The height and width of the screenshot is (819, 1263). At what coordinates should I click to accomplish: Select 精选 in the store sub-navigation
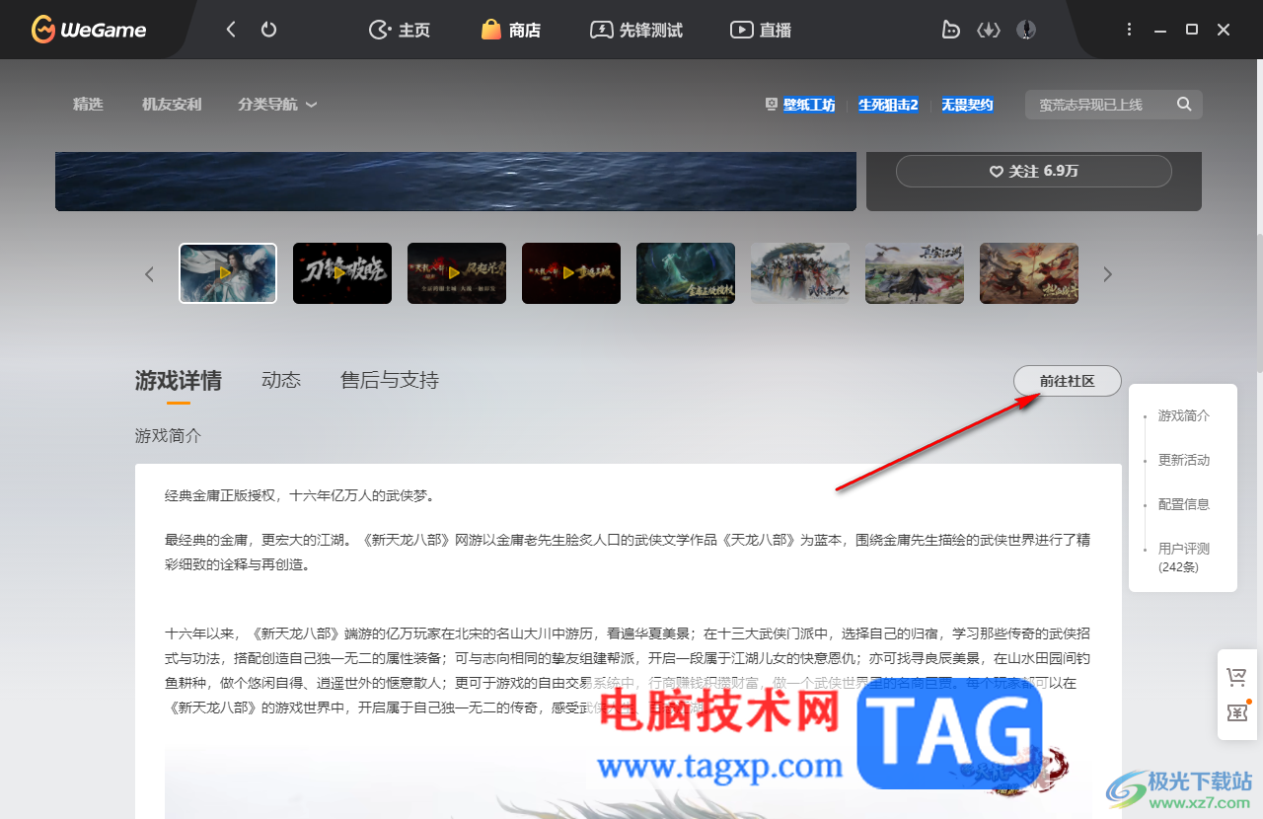[x=88, y=104]
